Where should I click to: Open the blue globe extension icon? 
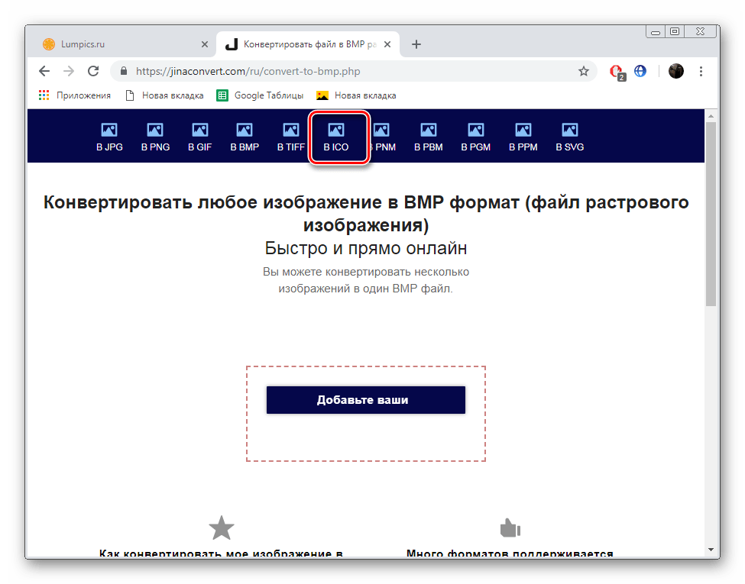640,71
